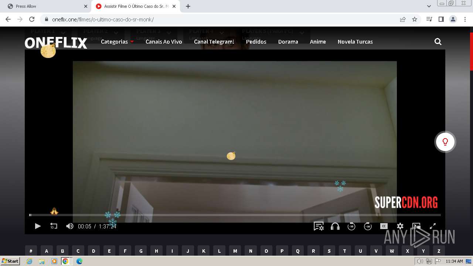Open Chrome three-dot menu
473x266 pixels.
pos(465,19)
